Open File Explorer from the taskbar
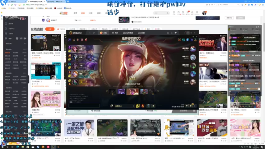The image size is (265, 149). click(23, 147)
